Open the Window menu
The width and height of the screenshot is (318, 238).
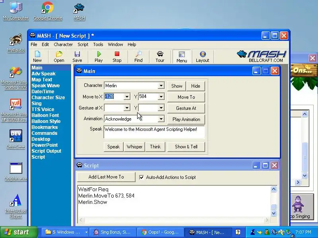pos(115,44)
